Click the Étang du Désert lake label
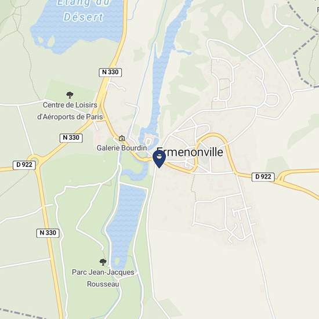319x319 pixels. point(84,11)
